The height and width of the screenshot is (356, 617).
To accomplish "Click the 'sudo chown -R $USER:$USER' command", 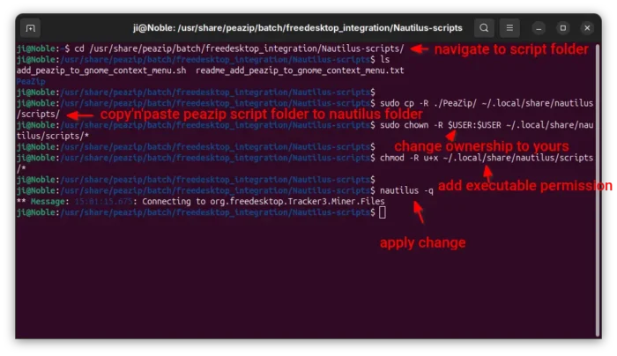I will (441, 125).
